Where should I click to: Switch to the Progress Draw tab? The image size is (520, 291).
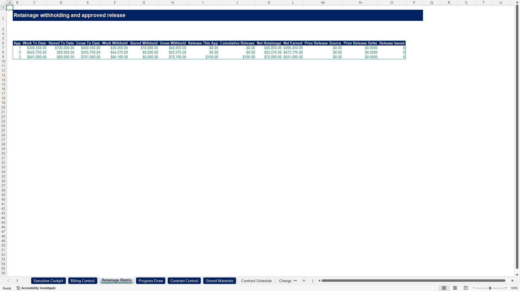click(x=151, y=281)
